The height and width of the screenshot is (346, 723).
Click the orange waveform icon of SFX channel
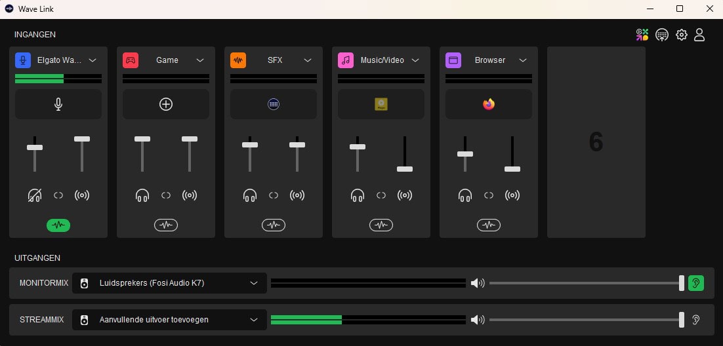coord(238,60)
